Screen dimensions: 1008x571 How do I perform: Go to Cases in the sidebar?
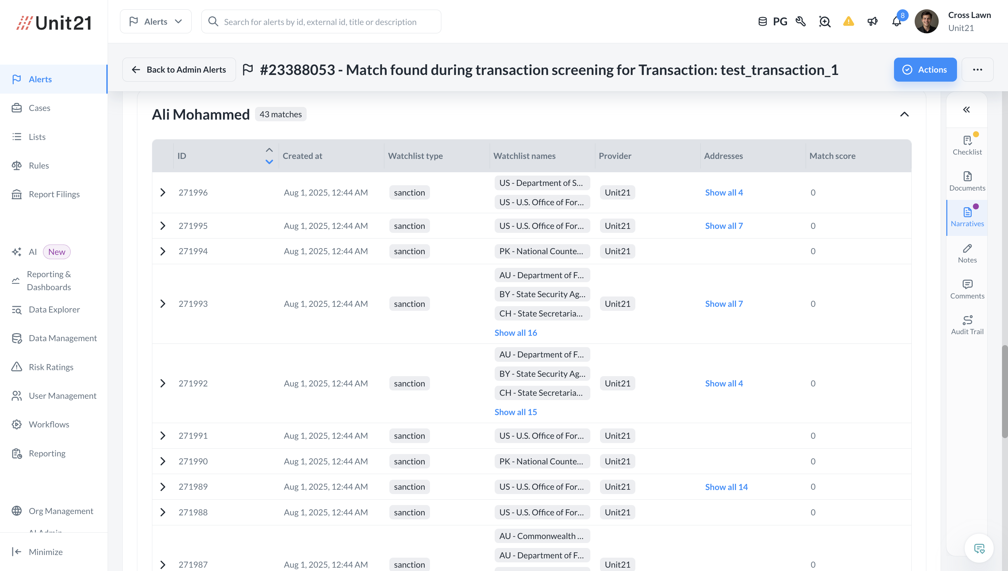[39, 108]
